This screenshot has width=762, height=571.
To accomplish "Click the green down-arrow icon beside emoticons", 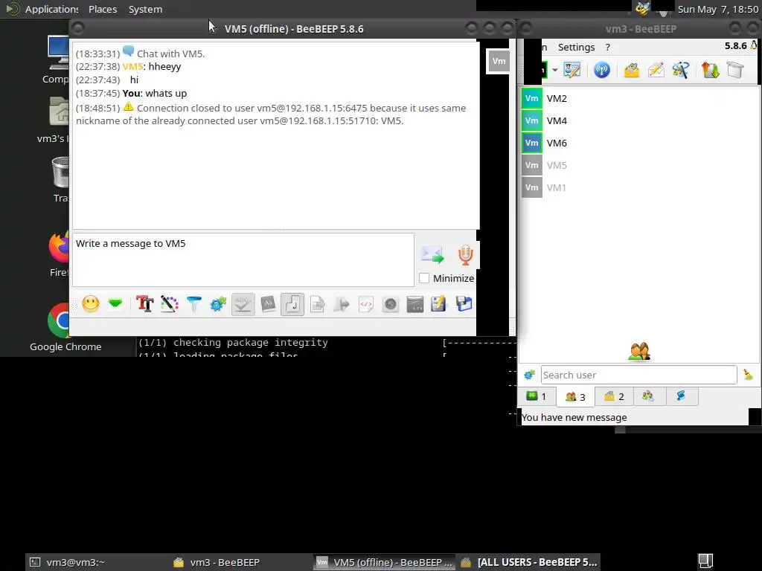I will tap(115, 304).
